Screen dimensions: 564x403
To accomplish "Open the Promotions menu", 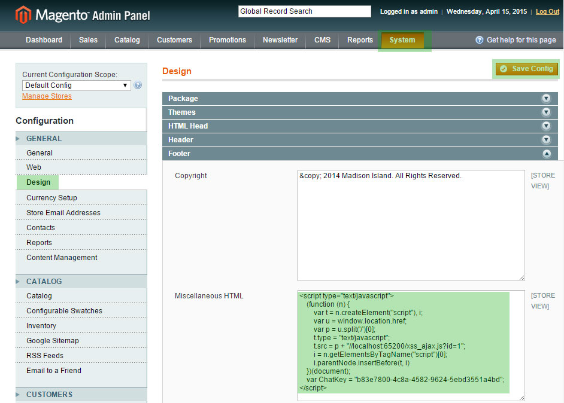I will (x=228, y=40).
